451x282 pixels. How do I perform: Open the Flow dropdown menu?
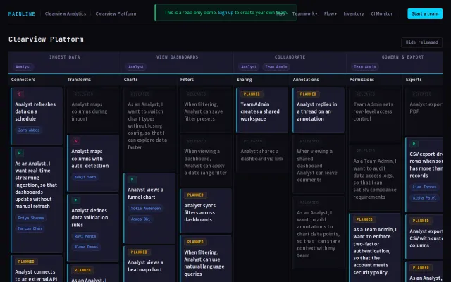pyautogui.click(x=330, y=13)
